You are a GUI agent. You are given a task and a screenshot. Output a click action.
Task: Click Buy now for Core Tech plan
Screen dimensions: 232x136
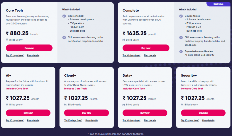pos(29,48)
